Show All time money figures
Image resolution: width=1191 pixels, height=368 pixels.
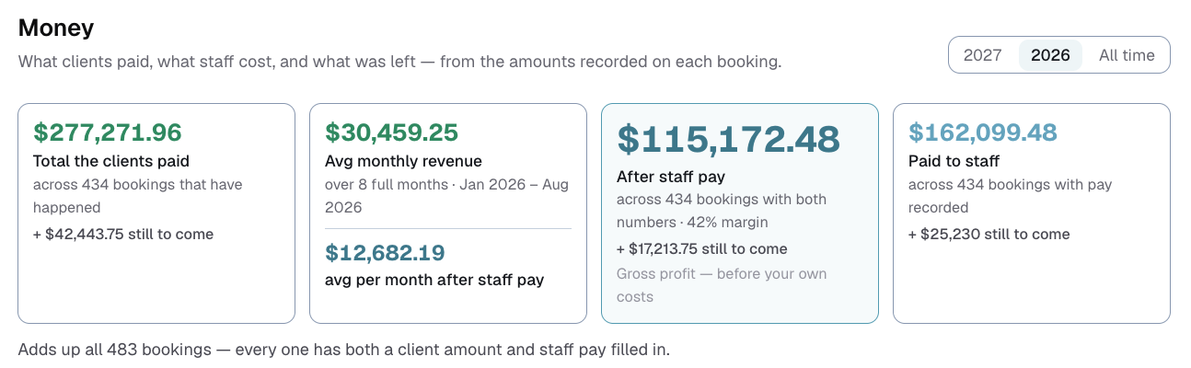click(x=1127, y=55)
